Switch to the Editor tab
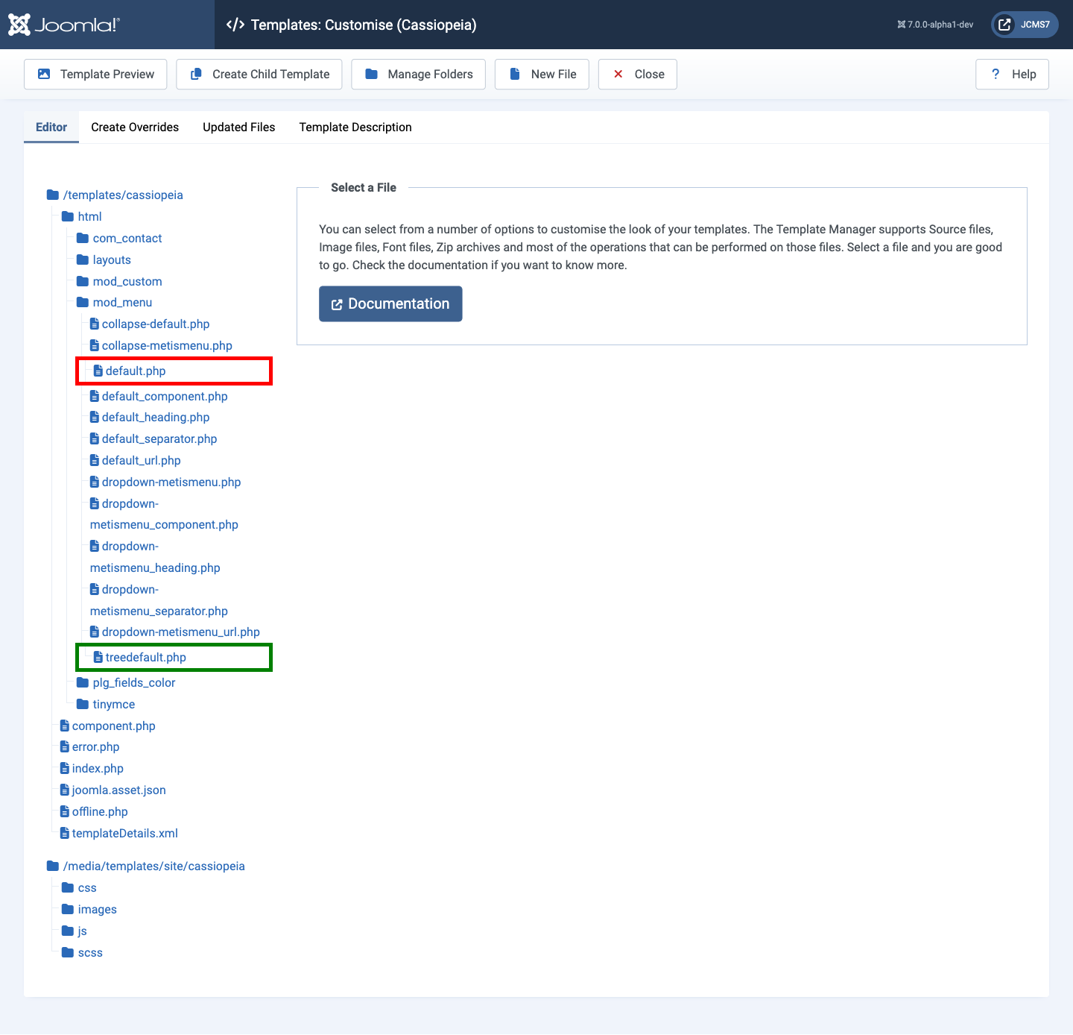 [x=51, y=128]
